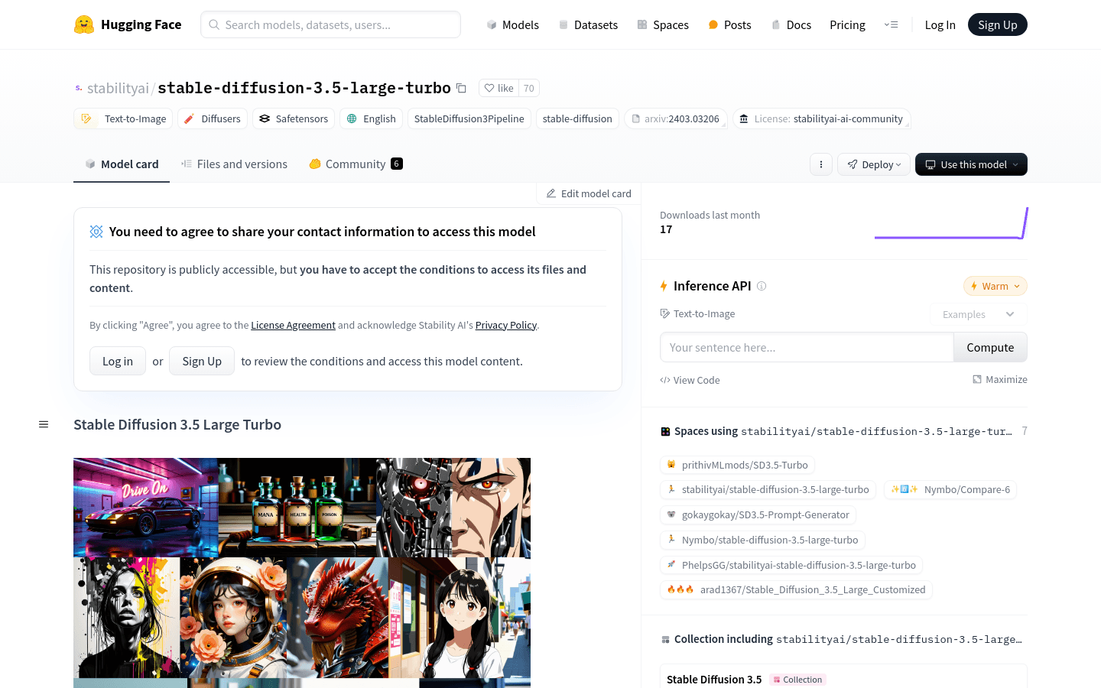The width and height of the screenshot is (1101, 688).
Task: Click the License stabilityai-ai-community tag
Action: click(821, 118)
